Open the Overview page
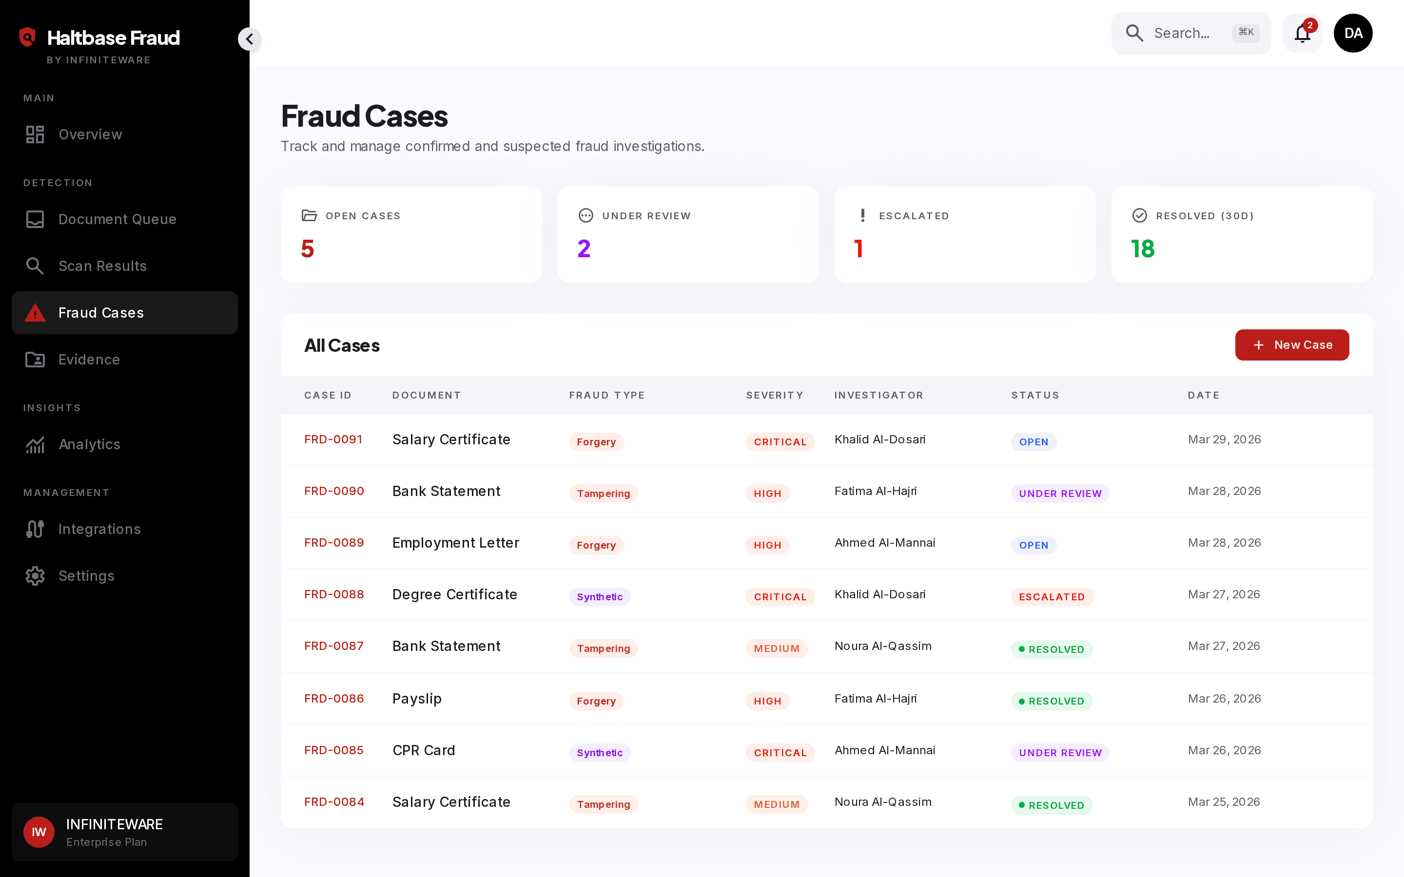Screen dimensions: 1404x877 (x=125, y=134)
